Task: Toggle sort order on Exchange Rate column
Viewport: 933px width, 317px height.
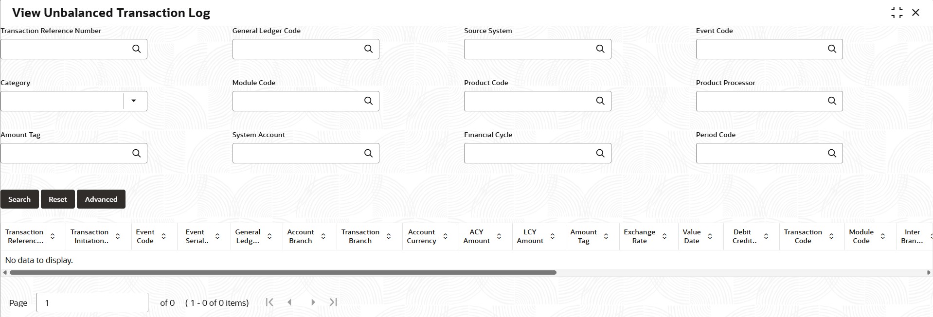Action: pos(665,236)
